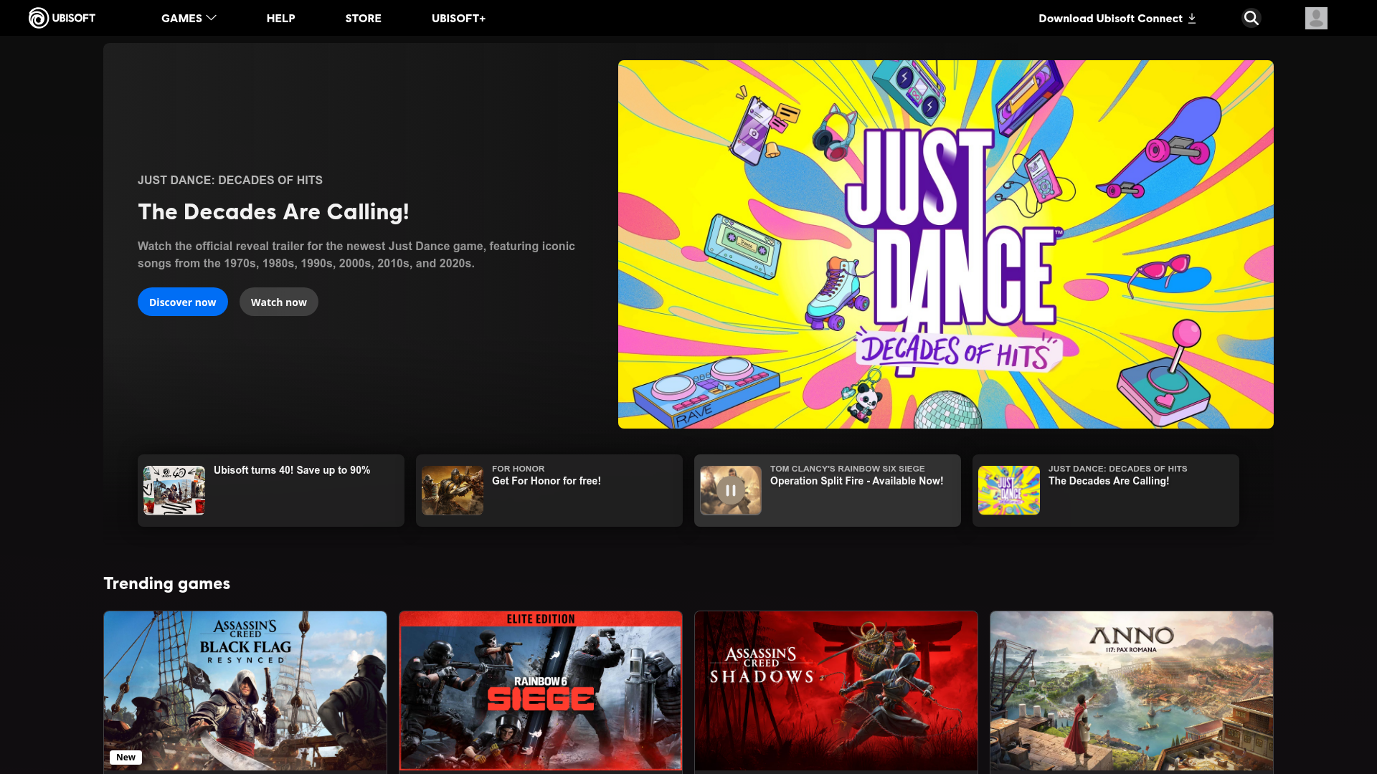Select the Operation Split Fire card
1377x774 pixels.
828,490
